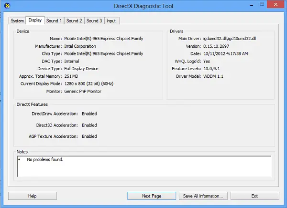Click DirectDraw Acceleration 'Enabled' value
Screen dimensions: 287x208
tap(89, 114)
